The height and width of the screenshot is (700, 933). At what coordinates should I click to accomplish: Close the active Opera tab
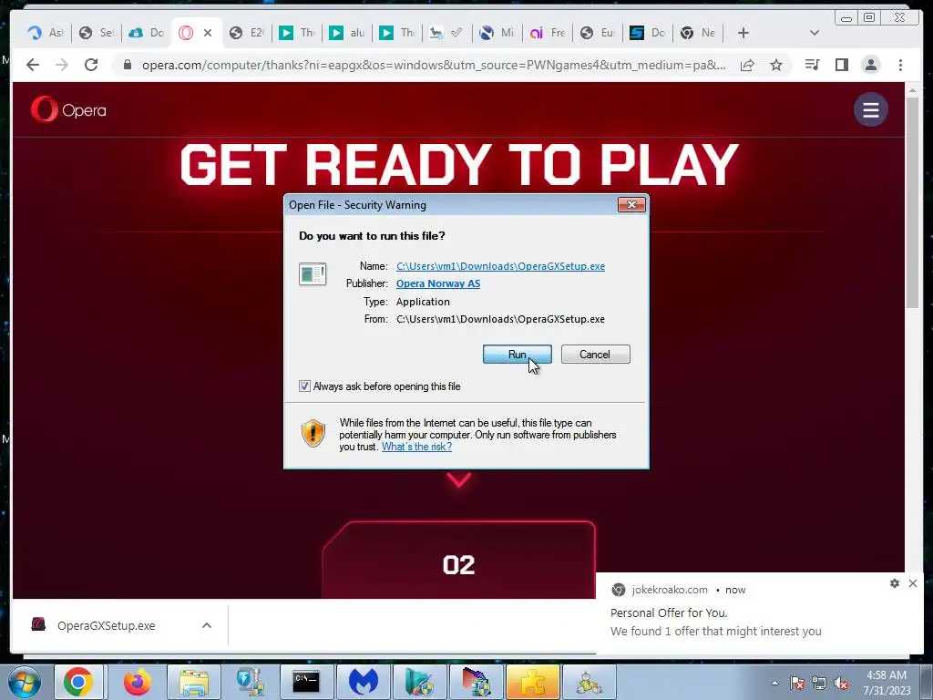(208, 33)
